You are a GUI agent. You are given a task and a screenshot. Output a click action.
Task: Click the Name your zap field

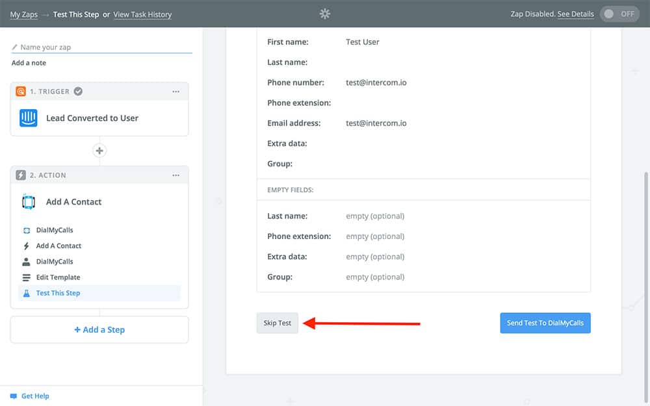coord(104,47)
